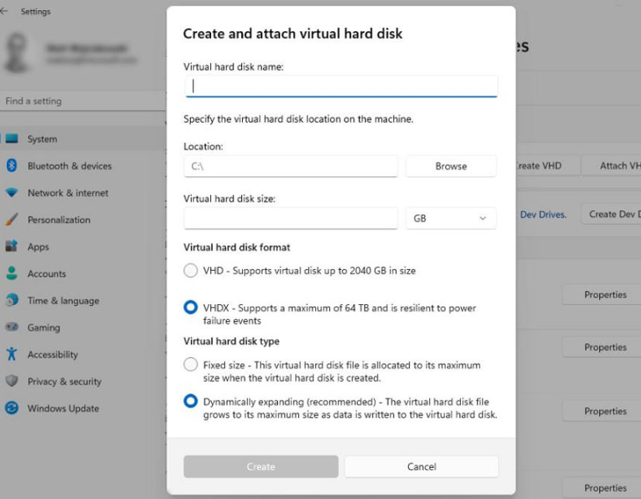
Task: Click the Accessibility figure icon
Action: pos(12,354)
